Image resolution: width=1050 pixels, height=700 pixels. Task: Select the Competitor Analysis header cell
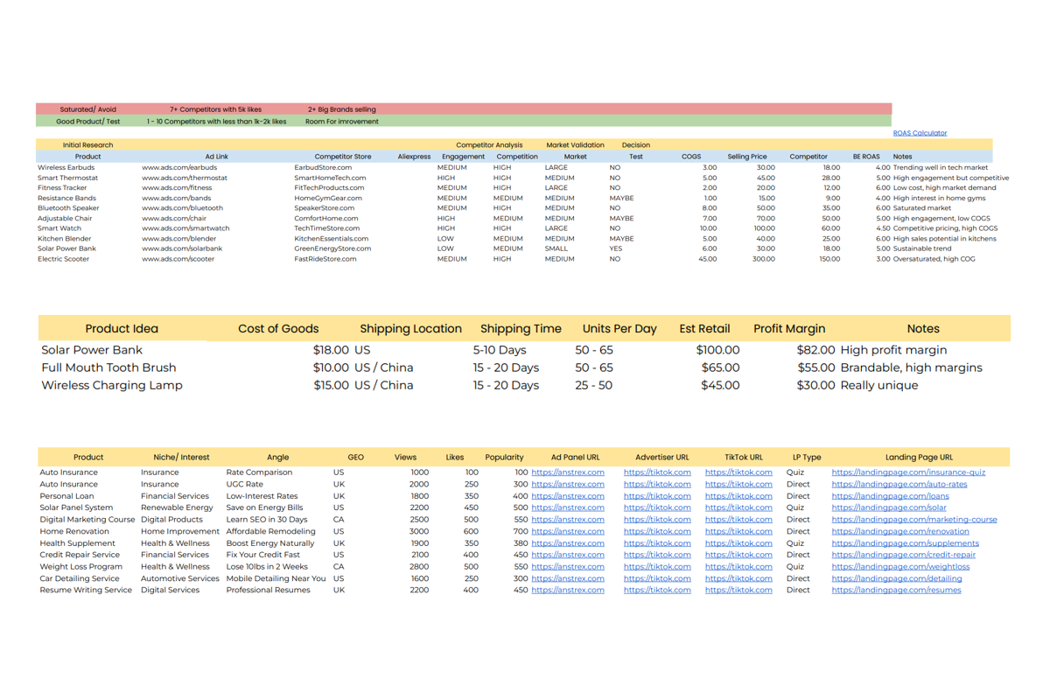(x=489, y=145)
